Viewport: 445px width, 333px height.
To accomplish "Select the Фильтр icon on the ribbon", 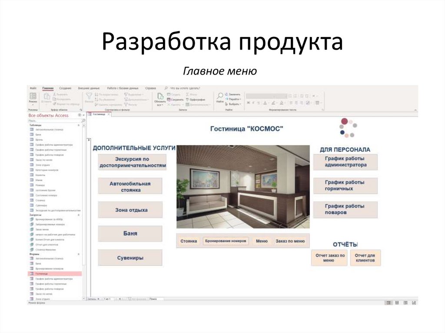I will (x=88, y=97).
